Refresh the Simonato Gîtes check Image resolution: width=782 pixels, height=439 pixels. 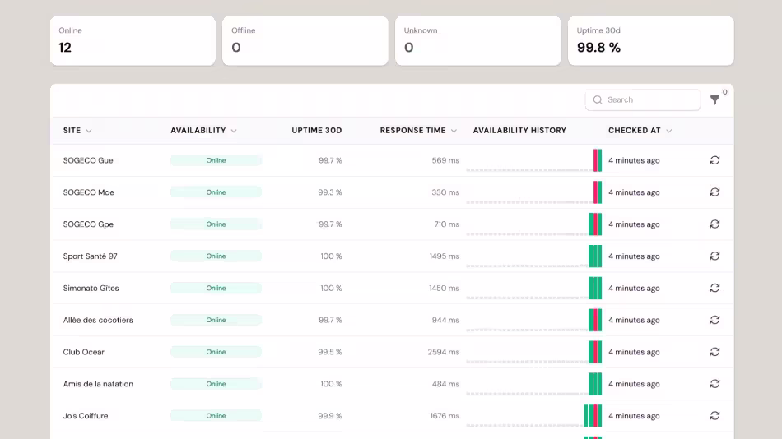[x=715, y=288]
